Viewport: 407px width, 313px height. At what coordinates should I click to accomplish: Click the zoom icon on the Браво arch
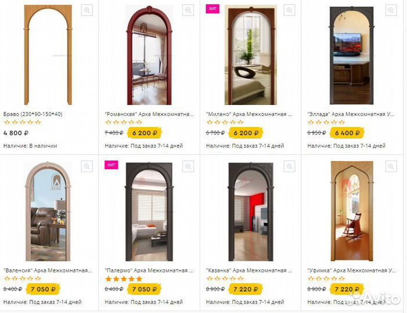click(x=87, y=10)
